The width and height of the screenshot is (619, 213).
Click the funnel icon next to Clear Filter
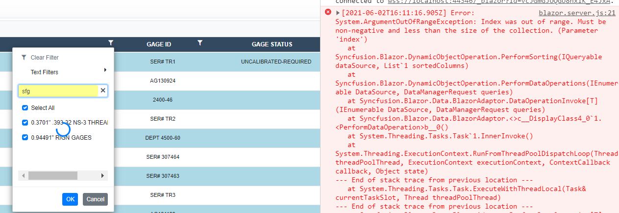point(24,57)
